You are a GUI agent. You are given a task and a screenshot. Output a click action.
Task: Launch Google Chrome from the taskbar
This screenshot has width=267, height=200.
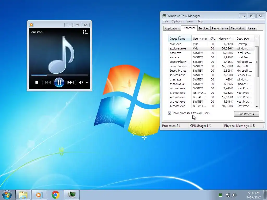pyautogui.click(x=55, y=195)
